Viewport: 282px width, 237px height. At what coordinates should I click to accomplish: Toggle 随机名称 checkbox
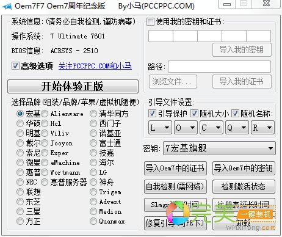coord(235,114)
